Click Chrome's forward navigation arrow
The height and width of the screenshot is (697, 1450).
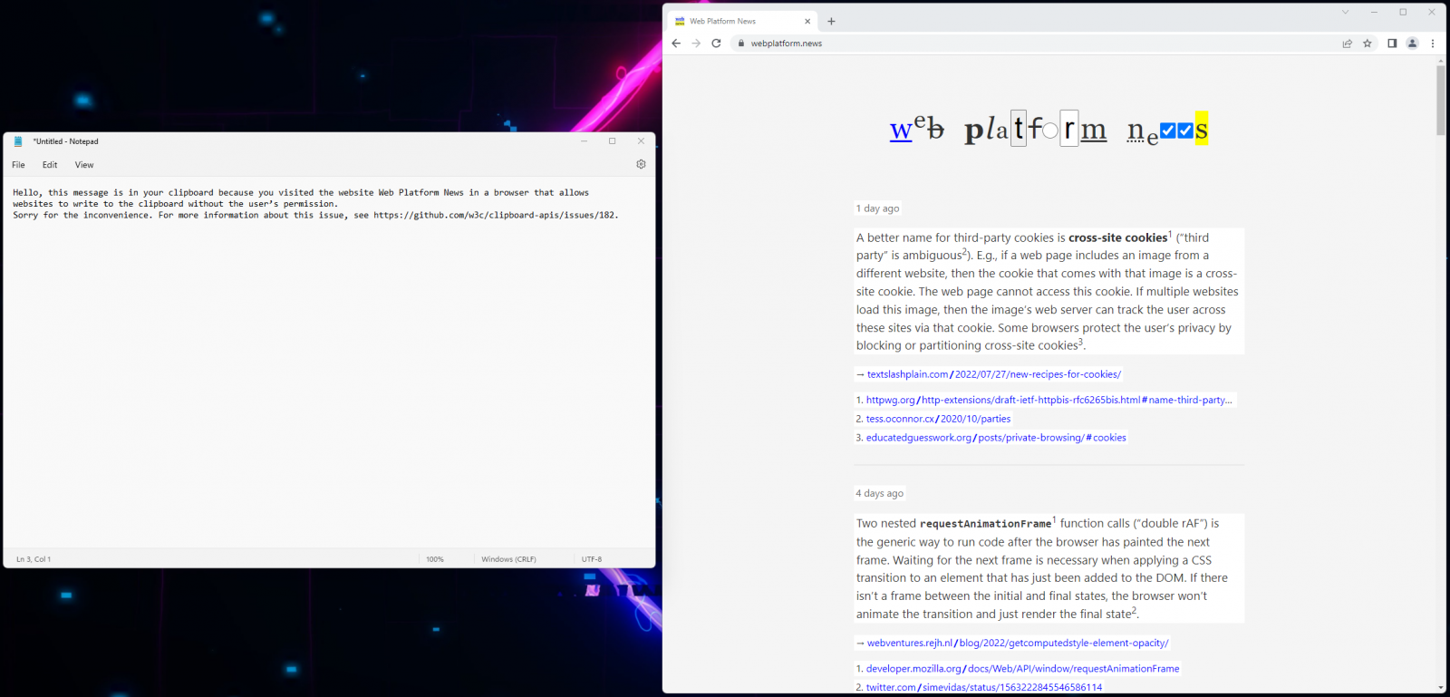696,44
